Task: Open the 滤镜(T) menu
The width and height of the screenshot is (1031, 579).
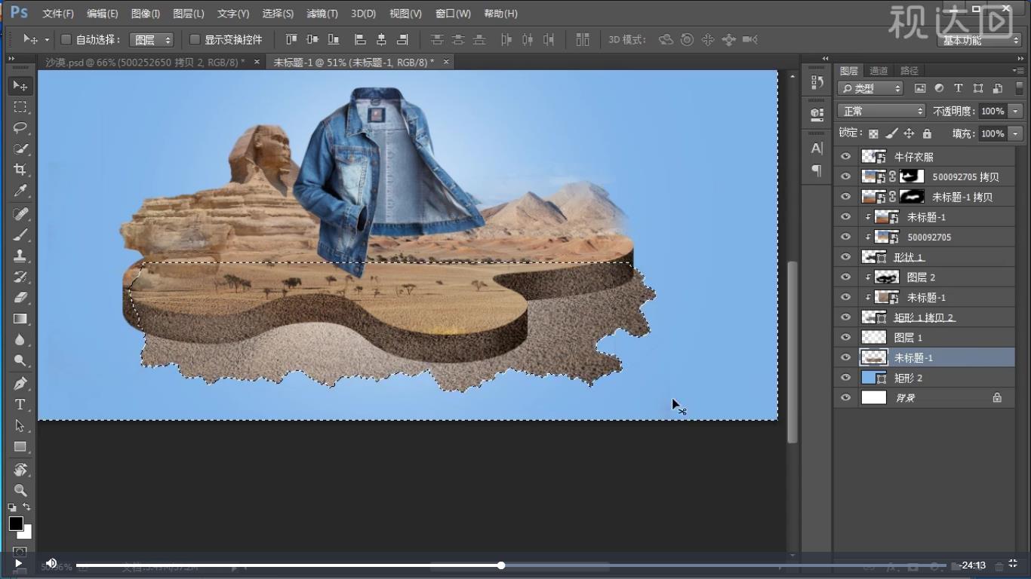Action: [322, 14]
